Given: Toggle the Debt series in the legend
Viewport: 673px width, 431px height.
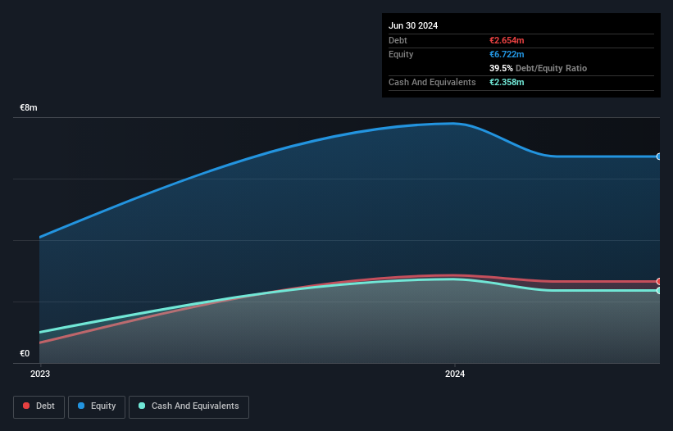Looking at the screenshot, I should 39,407.
